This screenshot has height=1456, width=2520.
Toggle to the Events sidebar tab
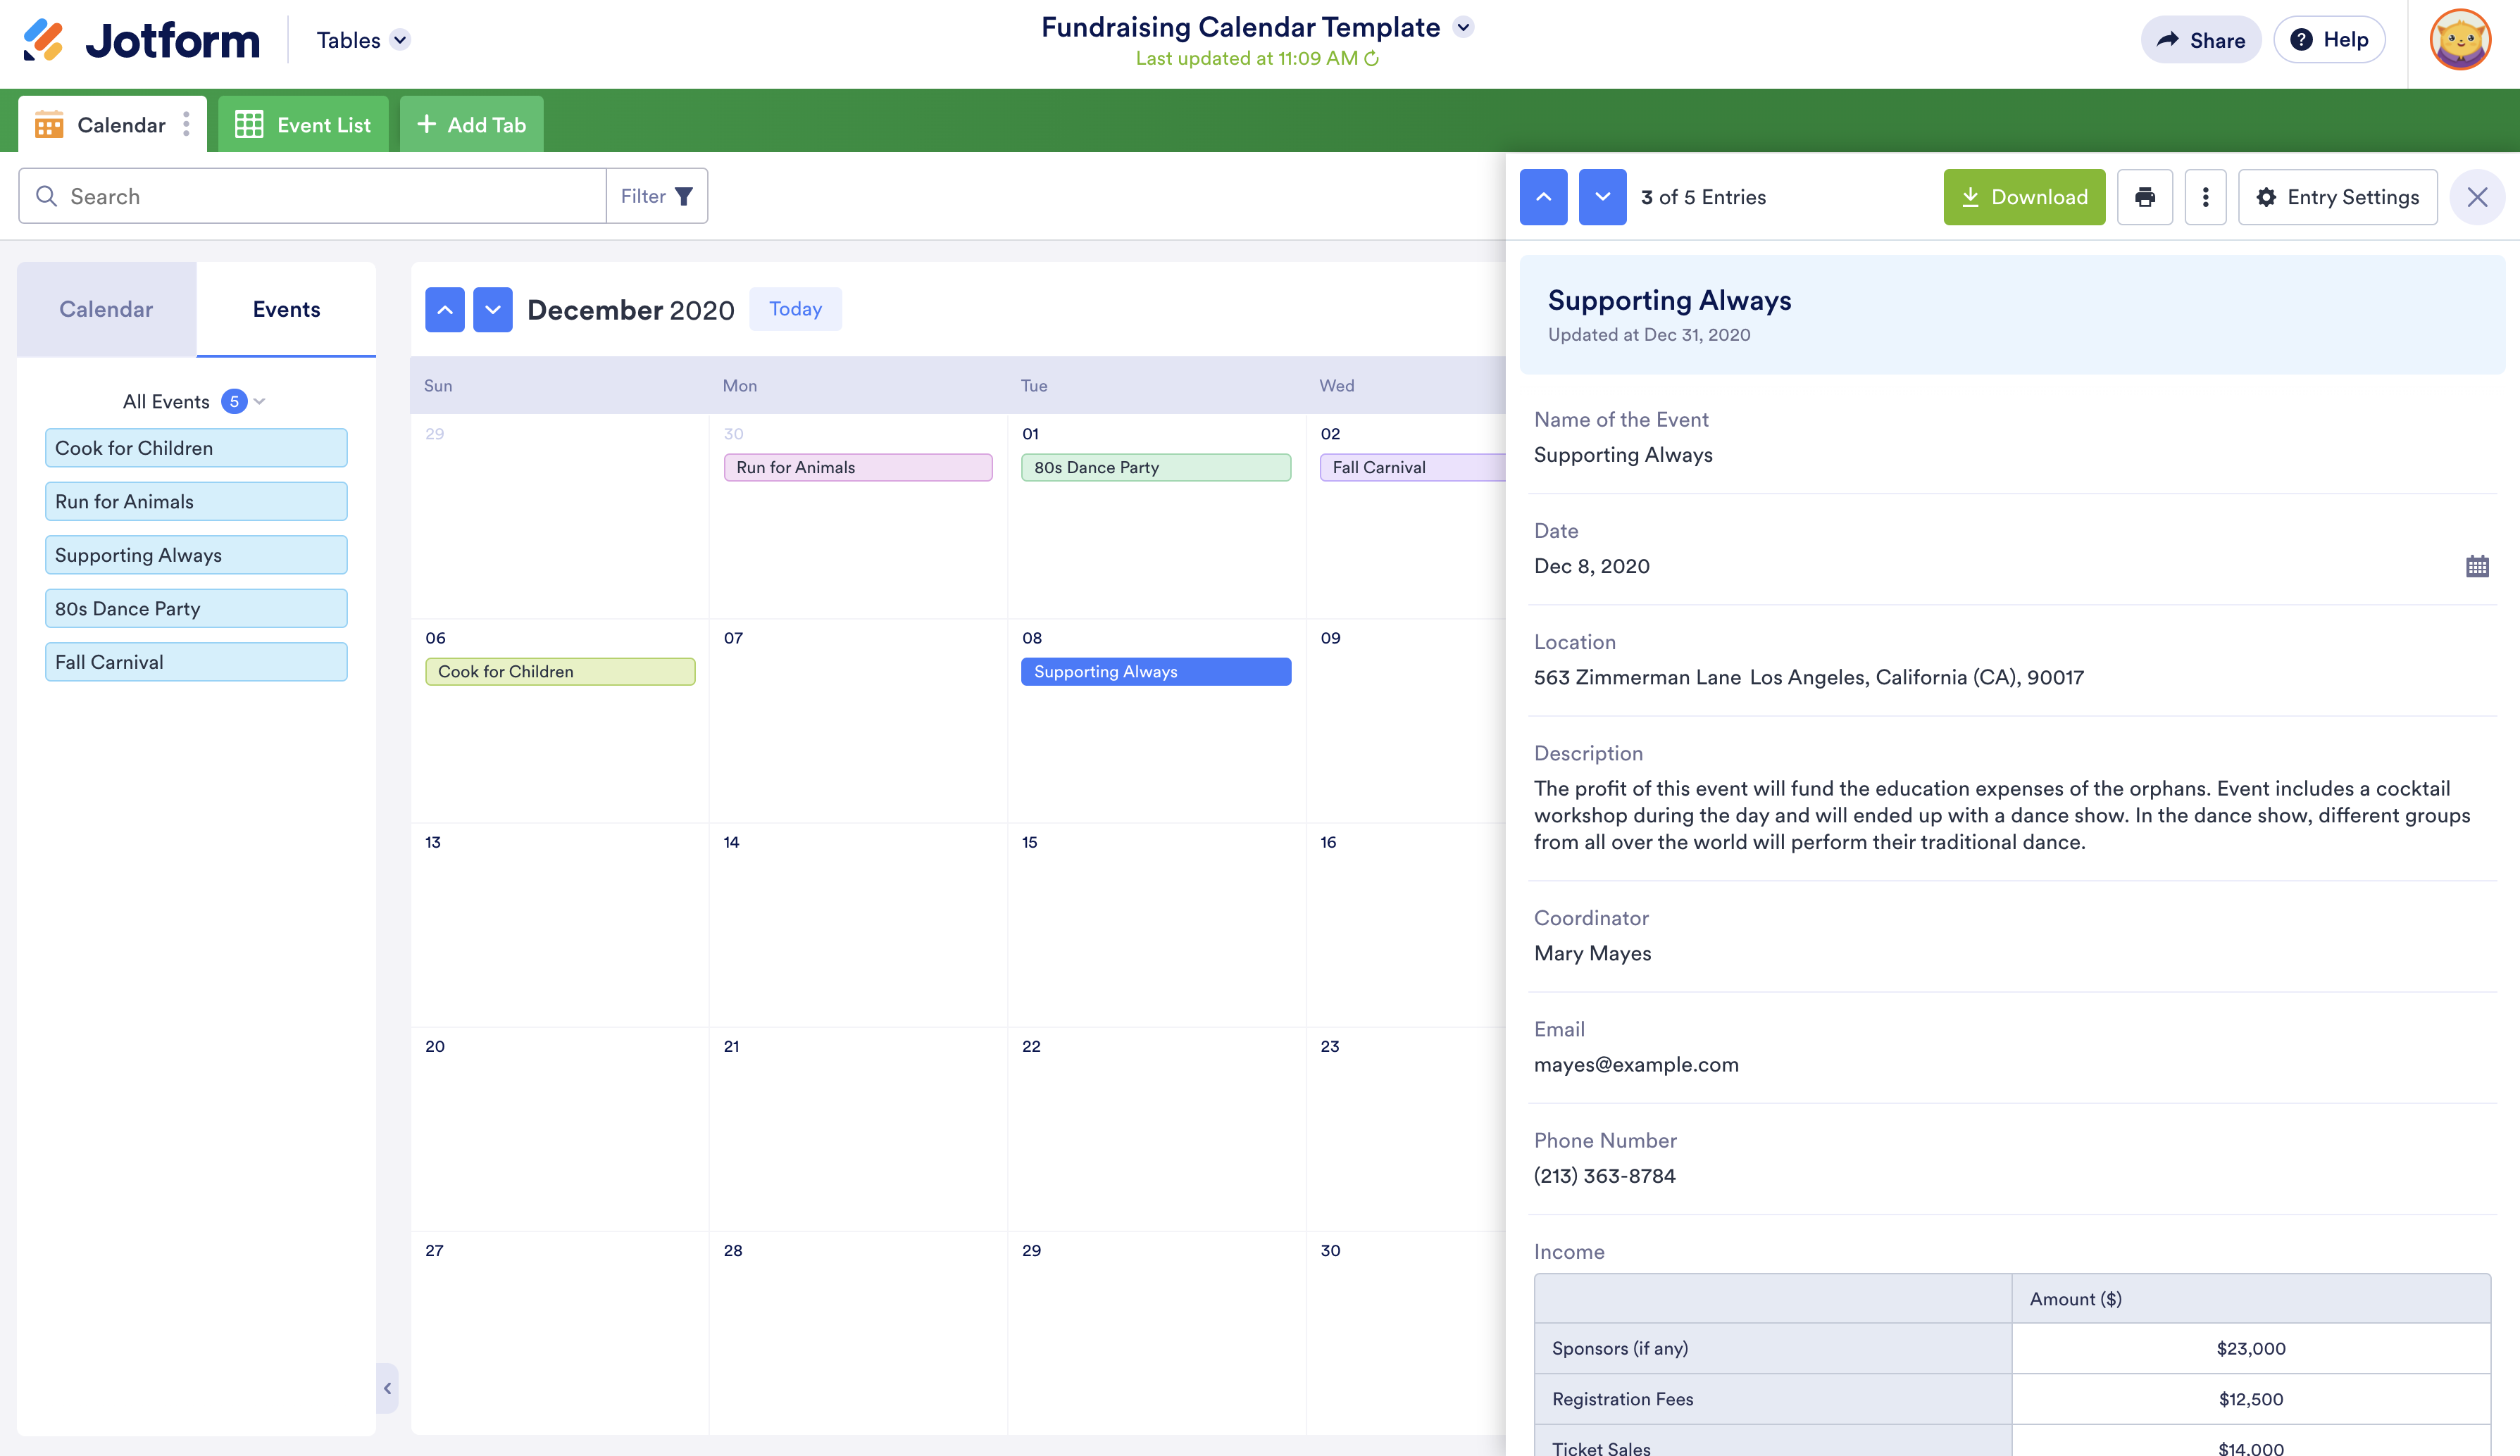point(286,308)
